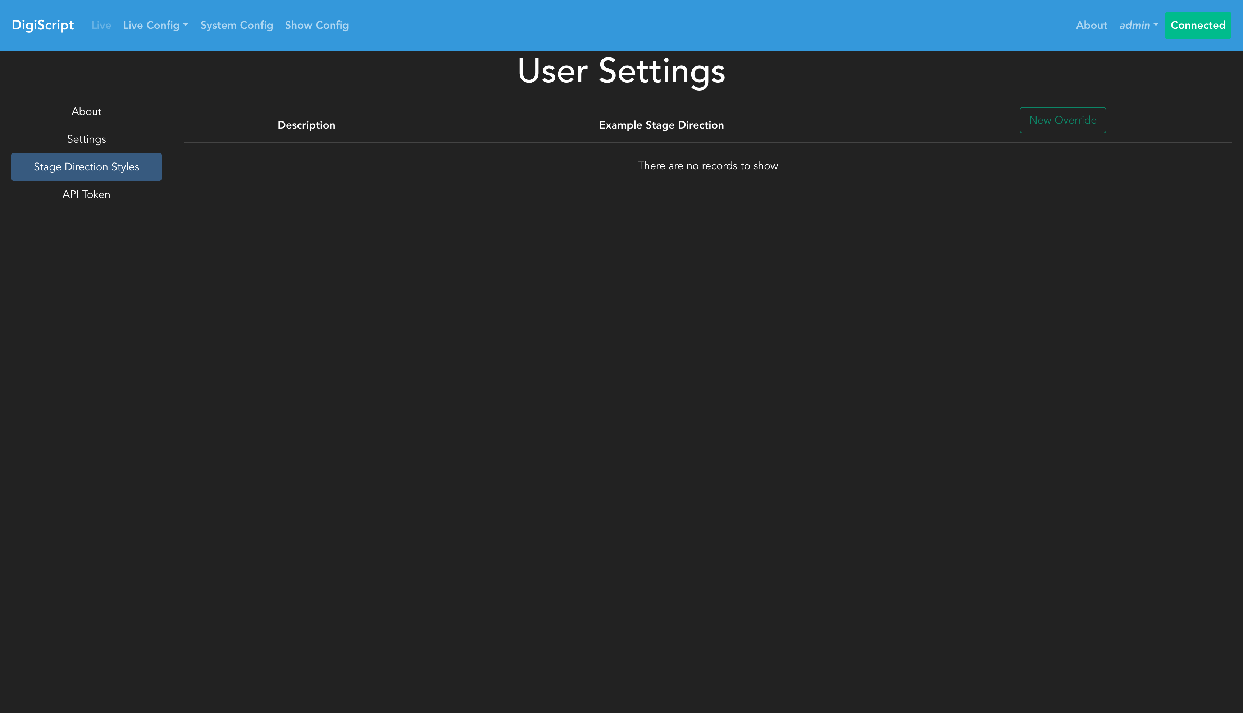Click Example Stage Direction column header
1243x713 pixels.
(x=661, y=125)
